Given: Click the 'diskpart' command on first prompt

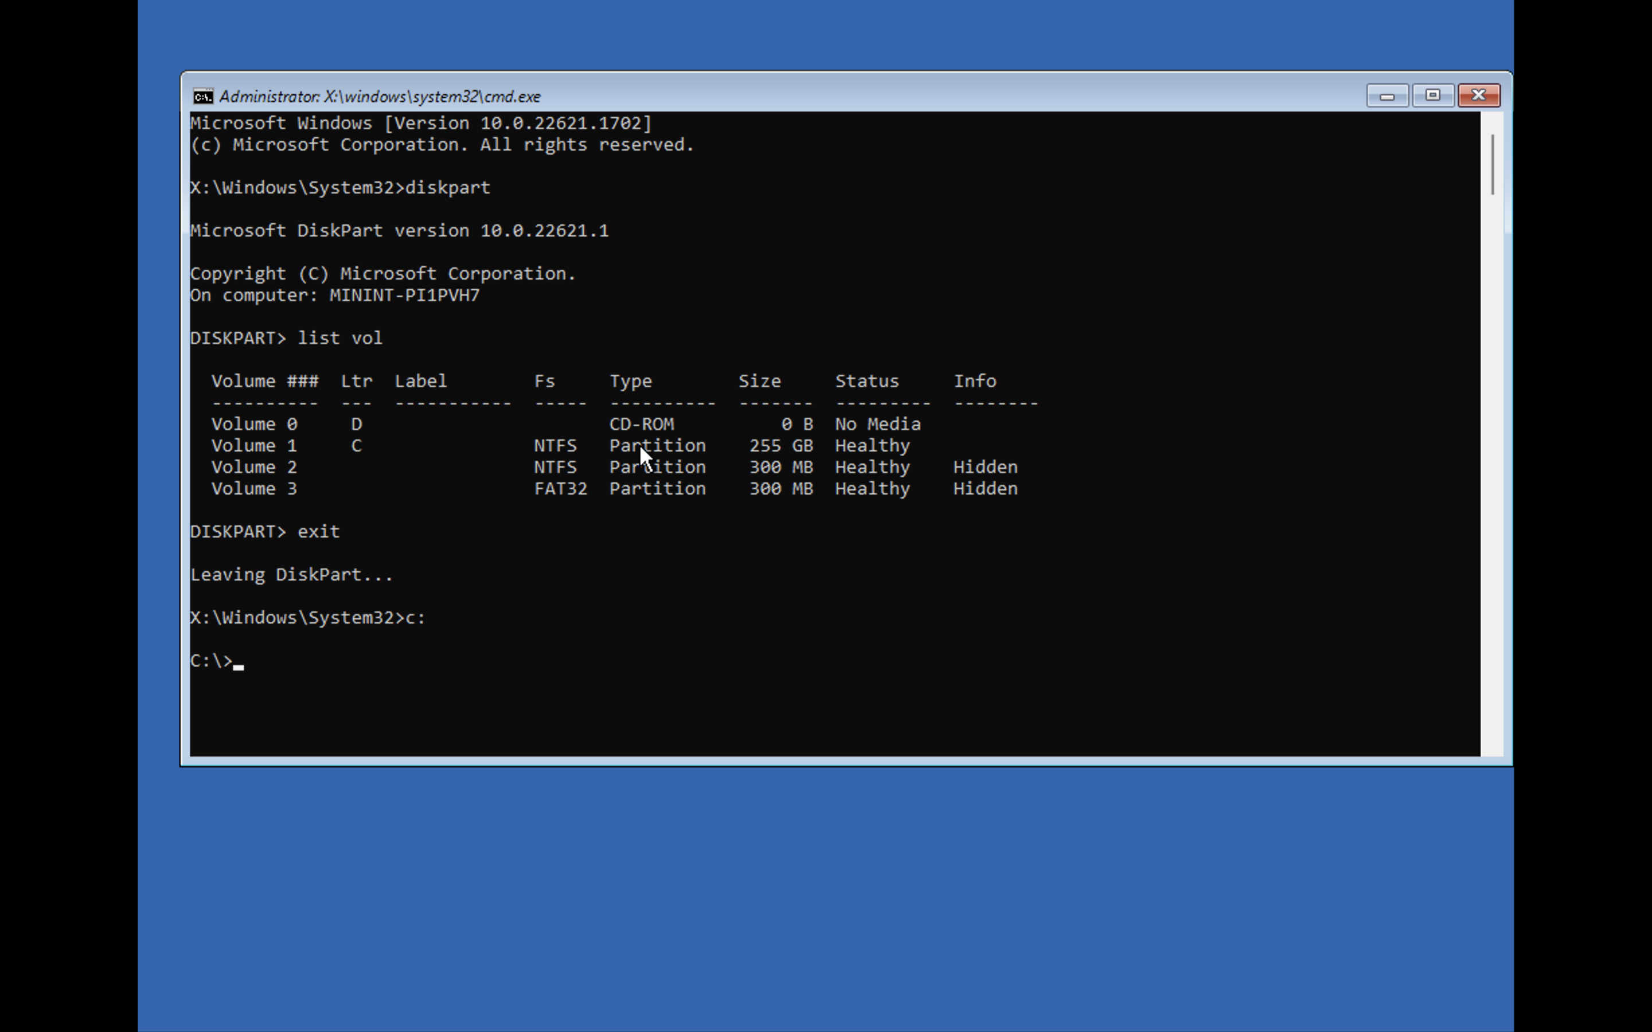Looking at the screenshot, I should click(x=447, y=187).
